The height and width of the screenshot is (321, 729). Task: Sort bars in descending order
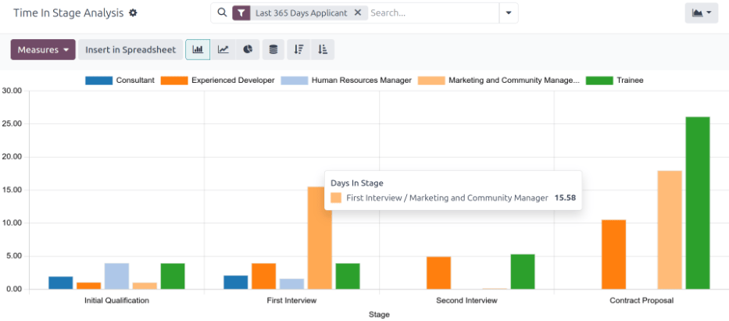[298, 49]
